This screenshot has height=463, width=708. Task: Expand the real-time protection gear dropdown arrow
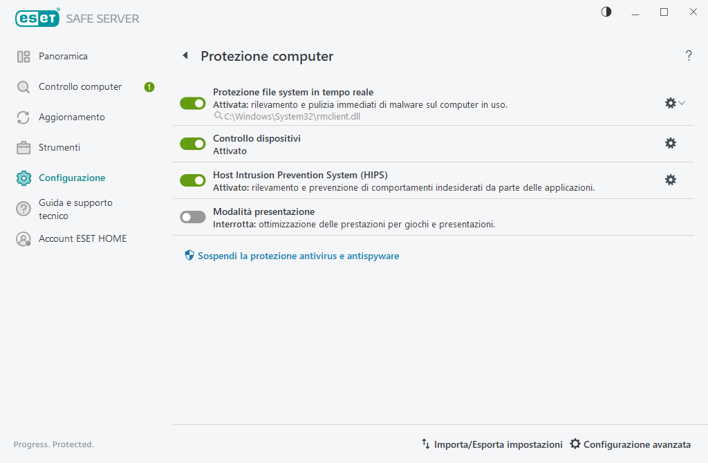click(x=681, y=102)
